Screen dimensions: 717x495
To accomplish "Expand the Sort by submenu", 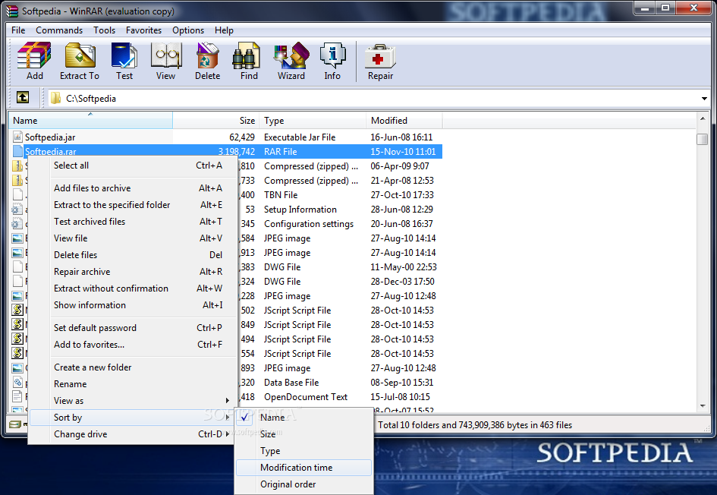I will [228, 418].
